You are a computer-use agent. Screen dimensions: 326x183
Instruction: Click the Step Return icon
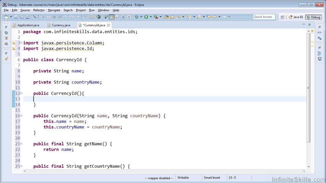point(78,17)
